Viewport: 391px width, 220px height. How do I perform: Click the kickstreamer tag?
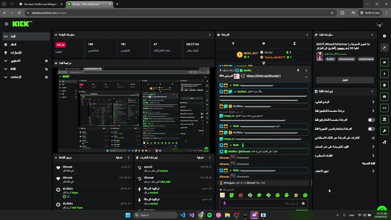click(346, 59)
